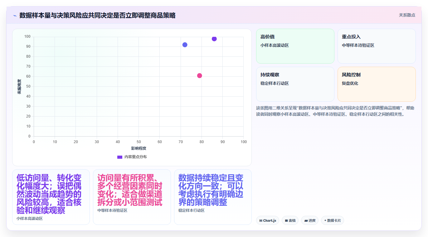The height and width of the screenshot is (237, 428).
Task: Click the 表格 chip icon
Action: 286,220
